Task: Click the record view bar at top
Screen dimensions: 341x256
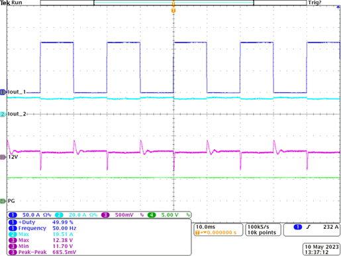Action: pyautogui.click(x=173, y=3)
